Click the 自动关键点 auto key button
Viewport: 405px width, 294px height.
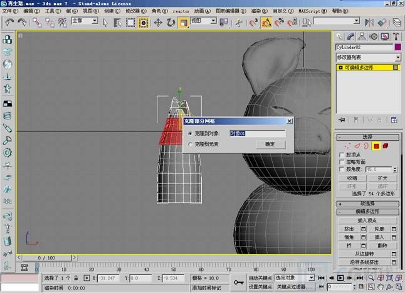(x=260, y=278)
